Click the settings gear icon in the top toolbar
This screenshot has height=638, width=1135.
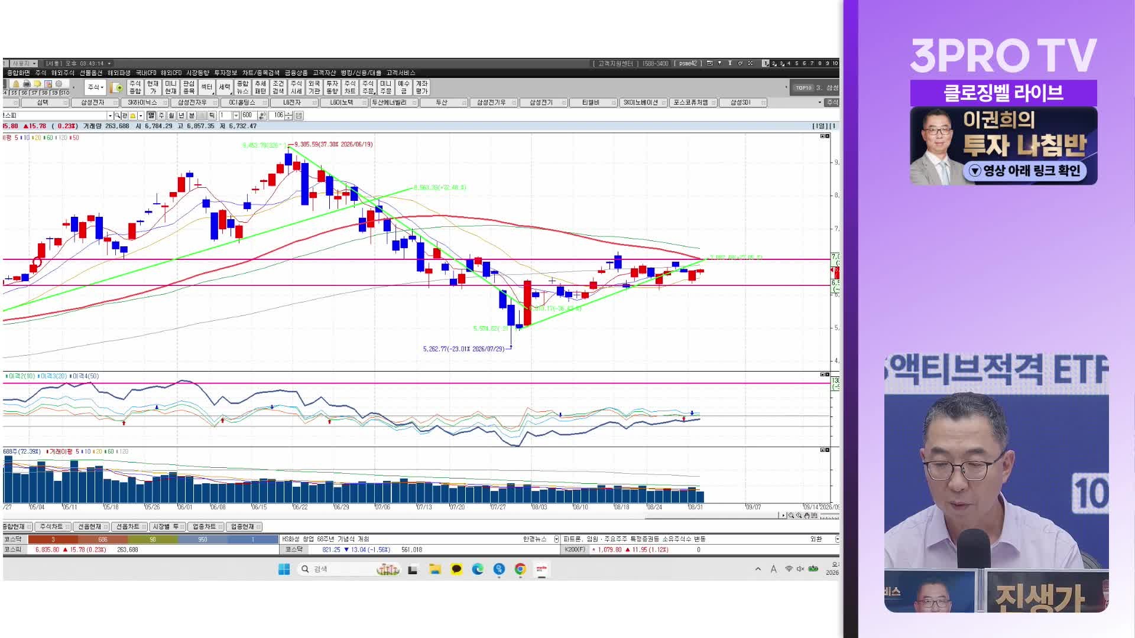click(59, 84)
